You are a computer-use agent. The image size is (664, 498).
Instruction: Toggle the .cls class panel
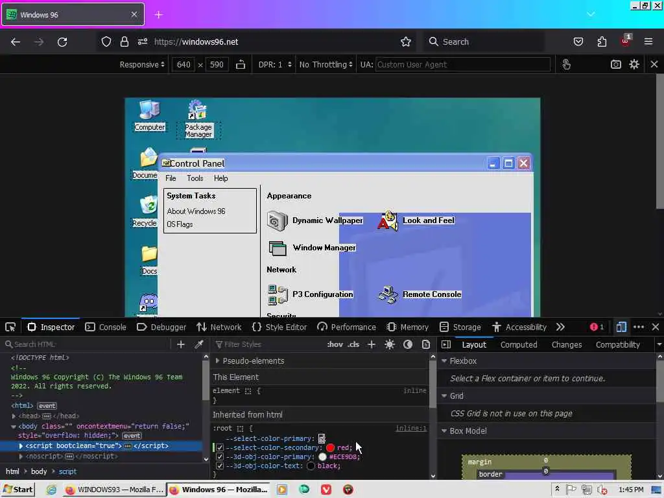click(x=353, y=344)
